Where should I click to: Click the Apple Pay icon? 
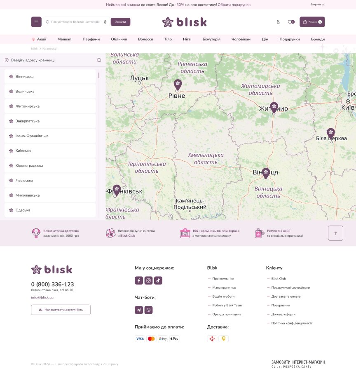tap(174, 338)
